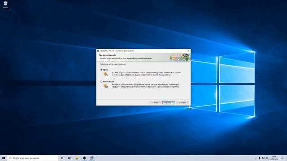Open File Explorer from taskbar
Screen dimensions: 287x161
click(x=77, y=158)
